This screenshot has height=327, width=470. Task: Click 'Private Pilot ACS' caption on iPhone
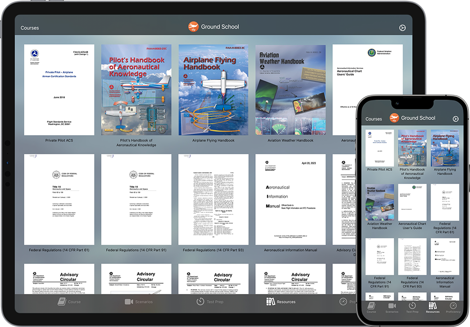pyautogui.click(x=380, y=169)
